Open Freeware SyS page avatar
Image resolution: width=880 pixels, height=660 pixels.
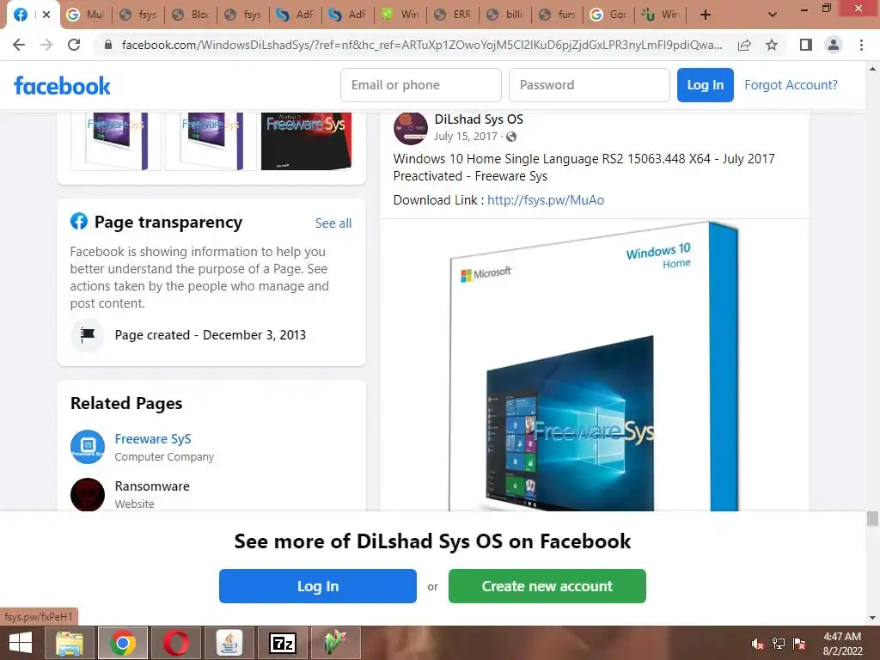click(87, 447)
